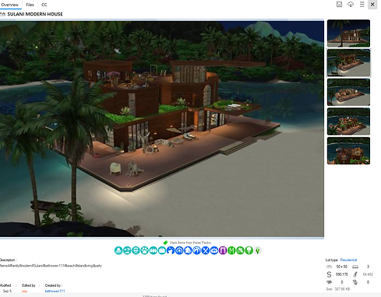Image resolution: width=381 pixels, height=297 pixels.
Task: Click the blue fork-and-knife pack icon
Action: [206, 250]
